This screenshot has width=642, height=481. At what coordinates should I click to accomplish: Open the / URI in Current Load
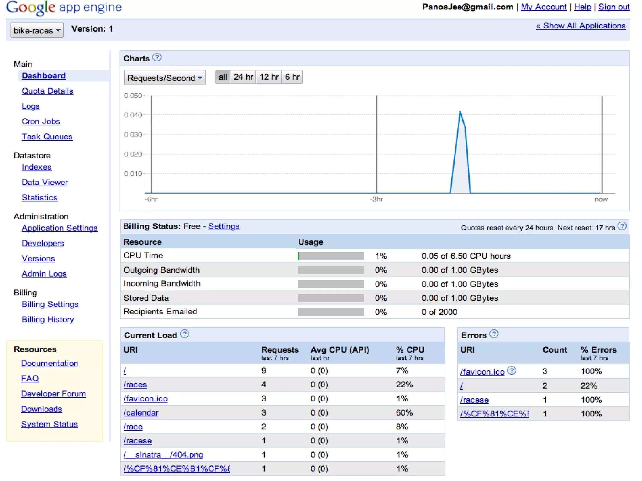click(125, 371)
